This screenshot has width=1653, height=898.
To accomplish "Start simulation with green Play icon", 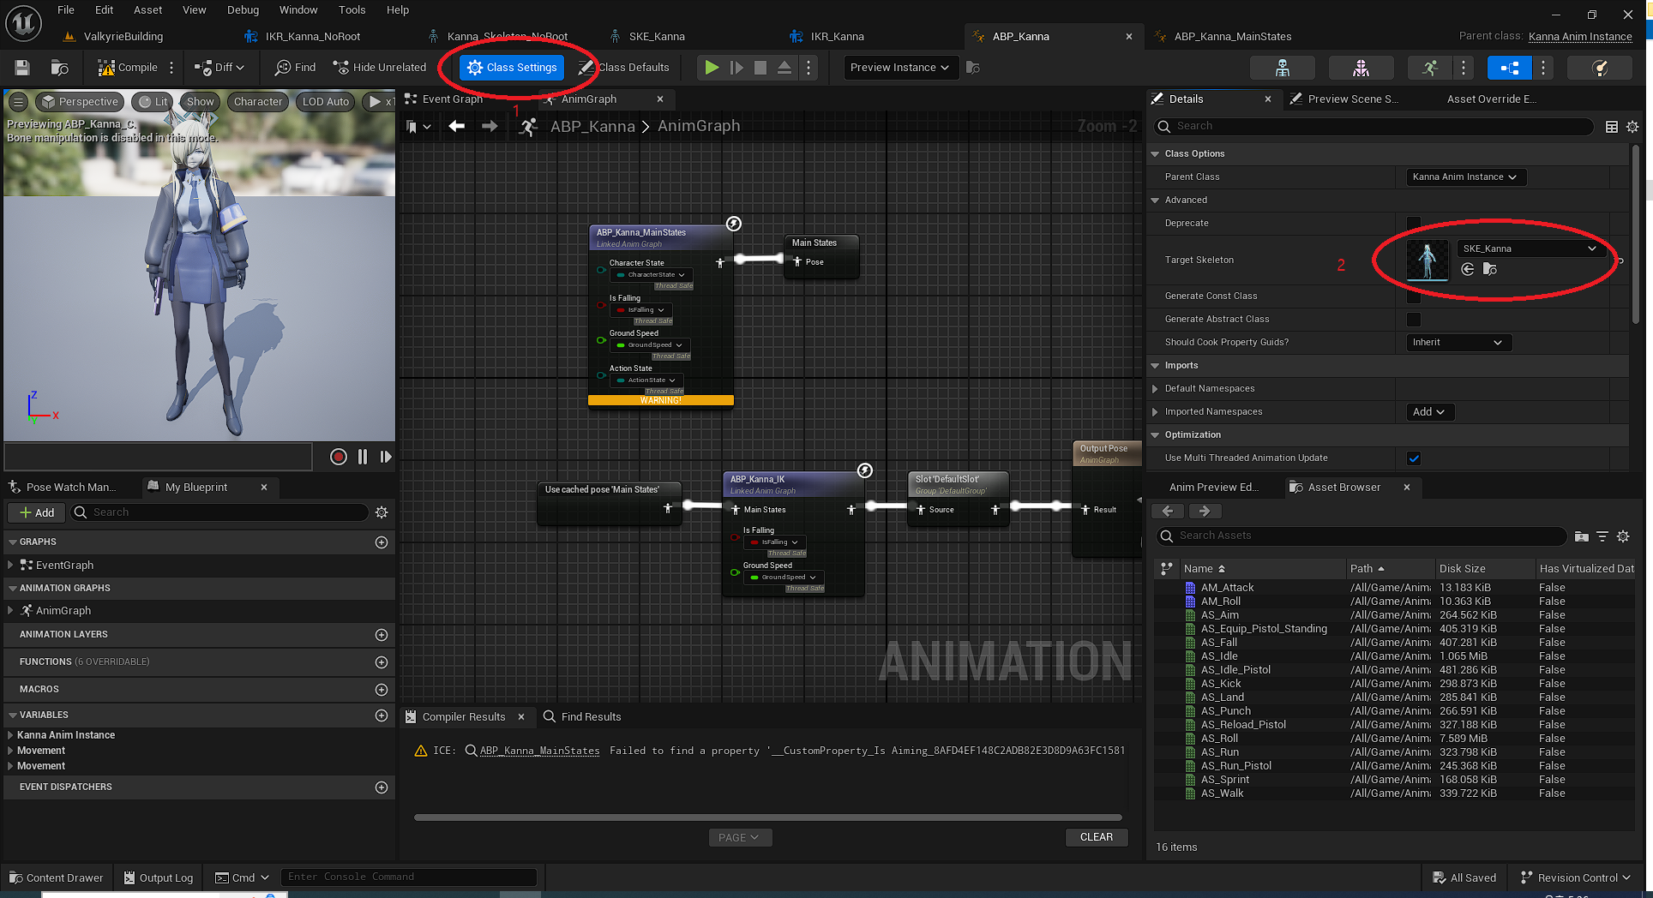I will click(711, 68).
